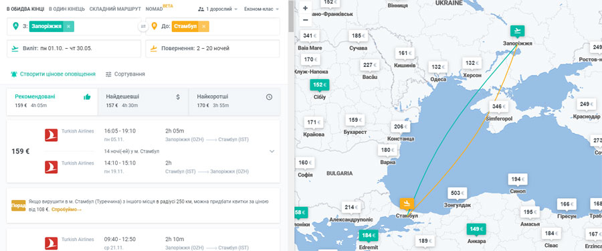
Task: Remove Стамбул tag from destination field
Action: (204, 26)
